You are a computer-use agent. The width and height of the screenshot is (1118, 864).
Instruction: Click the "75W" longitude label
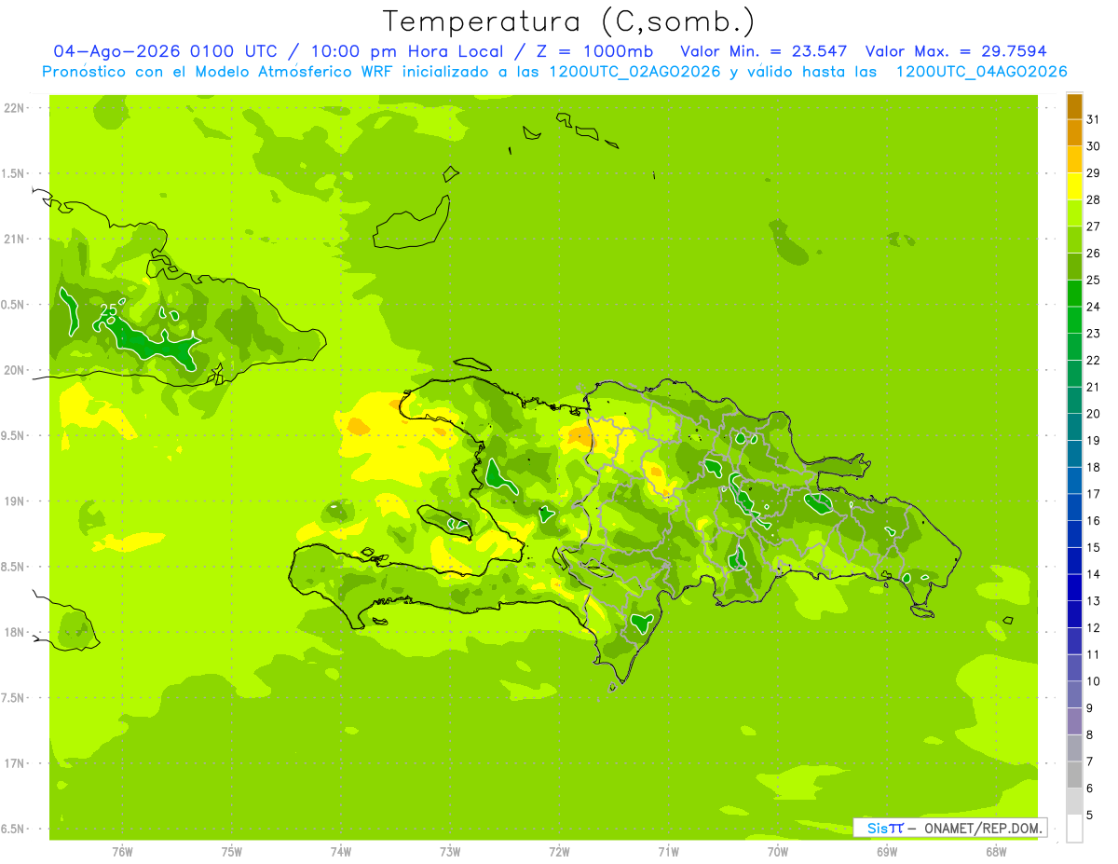click(x=232, y=852)
